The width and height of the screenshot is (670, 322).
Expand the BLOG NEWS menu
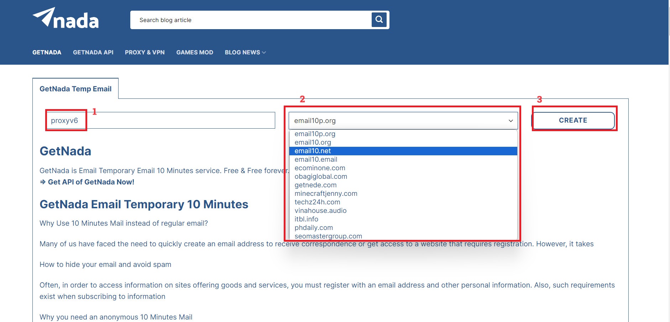[245, 52]
